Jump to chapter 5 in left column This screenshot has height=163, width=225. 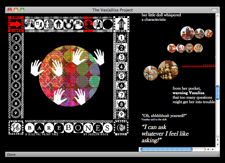point(16,76)
